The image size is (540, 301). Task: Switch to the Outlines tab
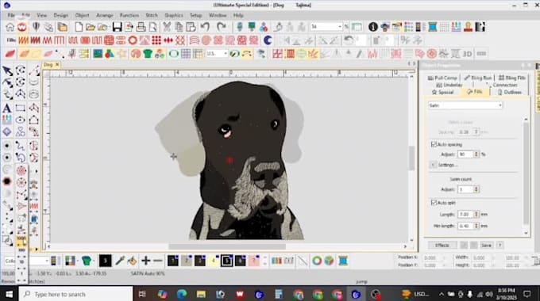click(x=510, y=92)
